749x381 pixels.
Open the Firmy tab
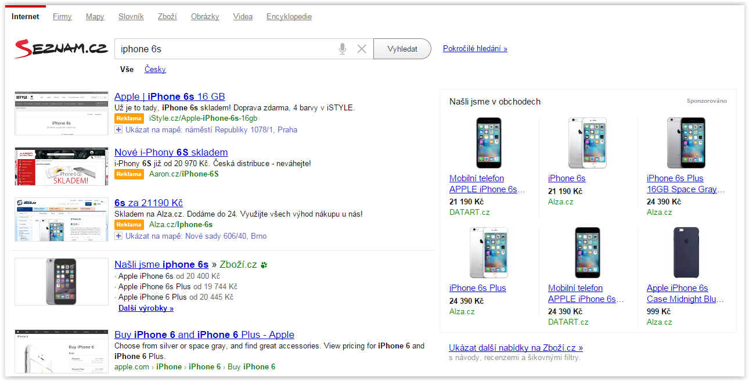pyautogui.click(x=62, y=16)
